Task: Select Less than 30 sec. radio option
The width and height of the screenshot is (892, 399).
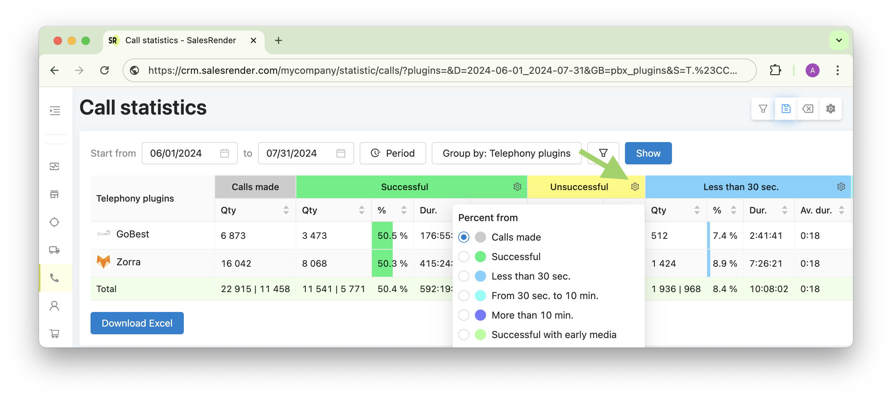Action: coord(464,276)
